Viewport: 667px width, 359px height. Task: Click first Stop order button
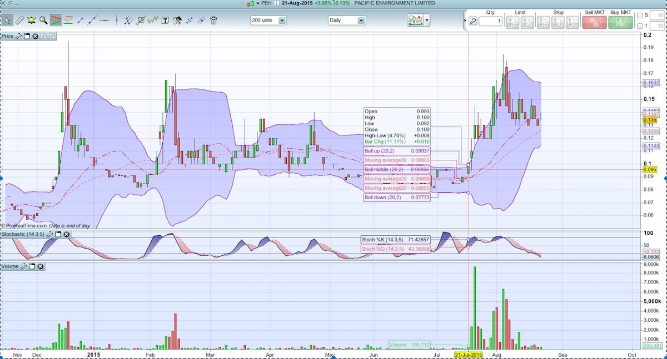[544, 22]
